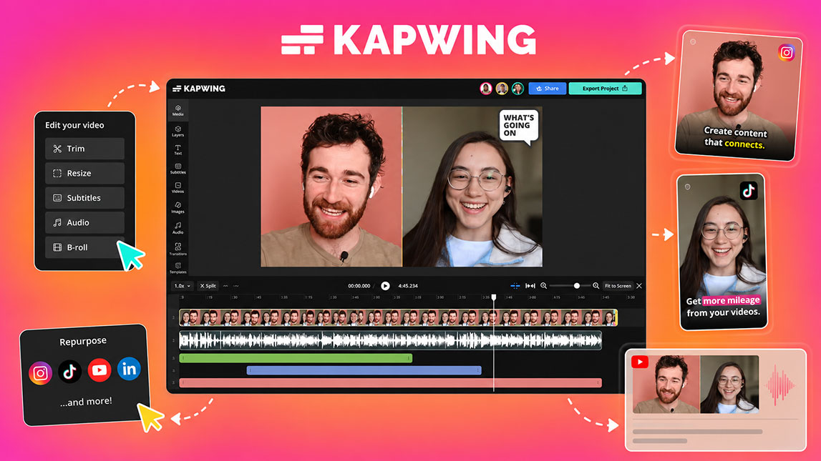Choose TikTok in the Repurpose card
Viewport: 821px width, 461px height.
(x=69, y=371)
